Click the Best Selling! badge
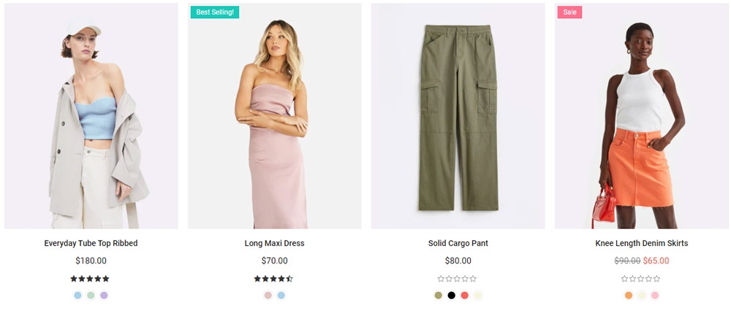 tap(215, 12)
